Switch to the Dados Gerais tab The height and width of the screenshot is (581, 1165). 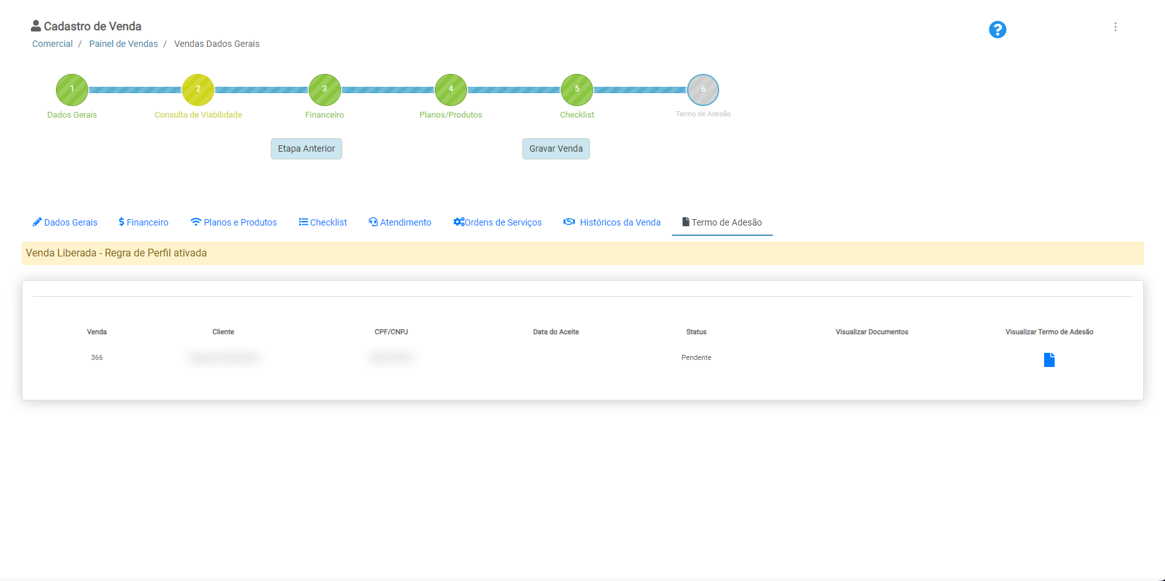click(65, 222)
